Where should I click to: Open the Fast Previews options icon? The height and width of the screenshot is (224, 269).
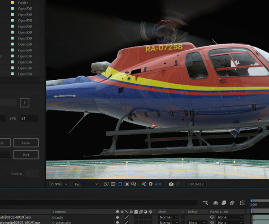106,184
